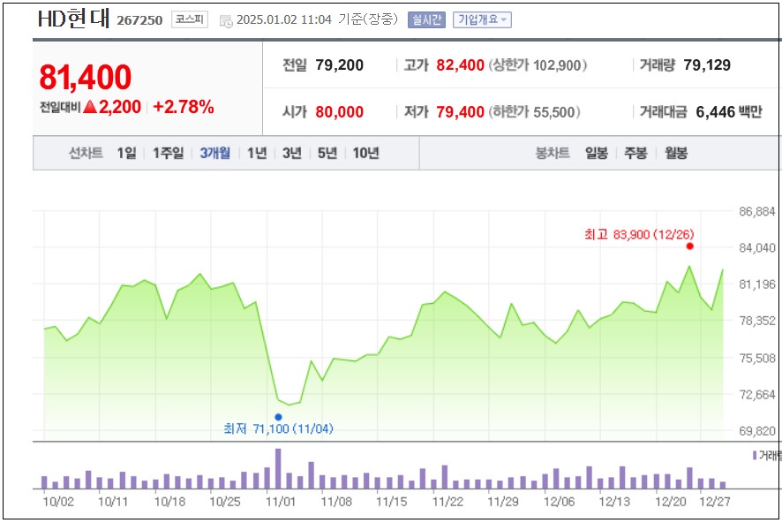Click the stock code 267250
Image resolution: width=782 pixels, height=523 pixels.
[139, 20]
